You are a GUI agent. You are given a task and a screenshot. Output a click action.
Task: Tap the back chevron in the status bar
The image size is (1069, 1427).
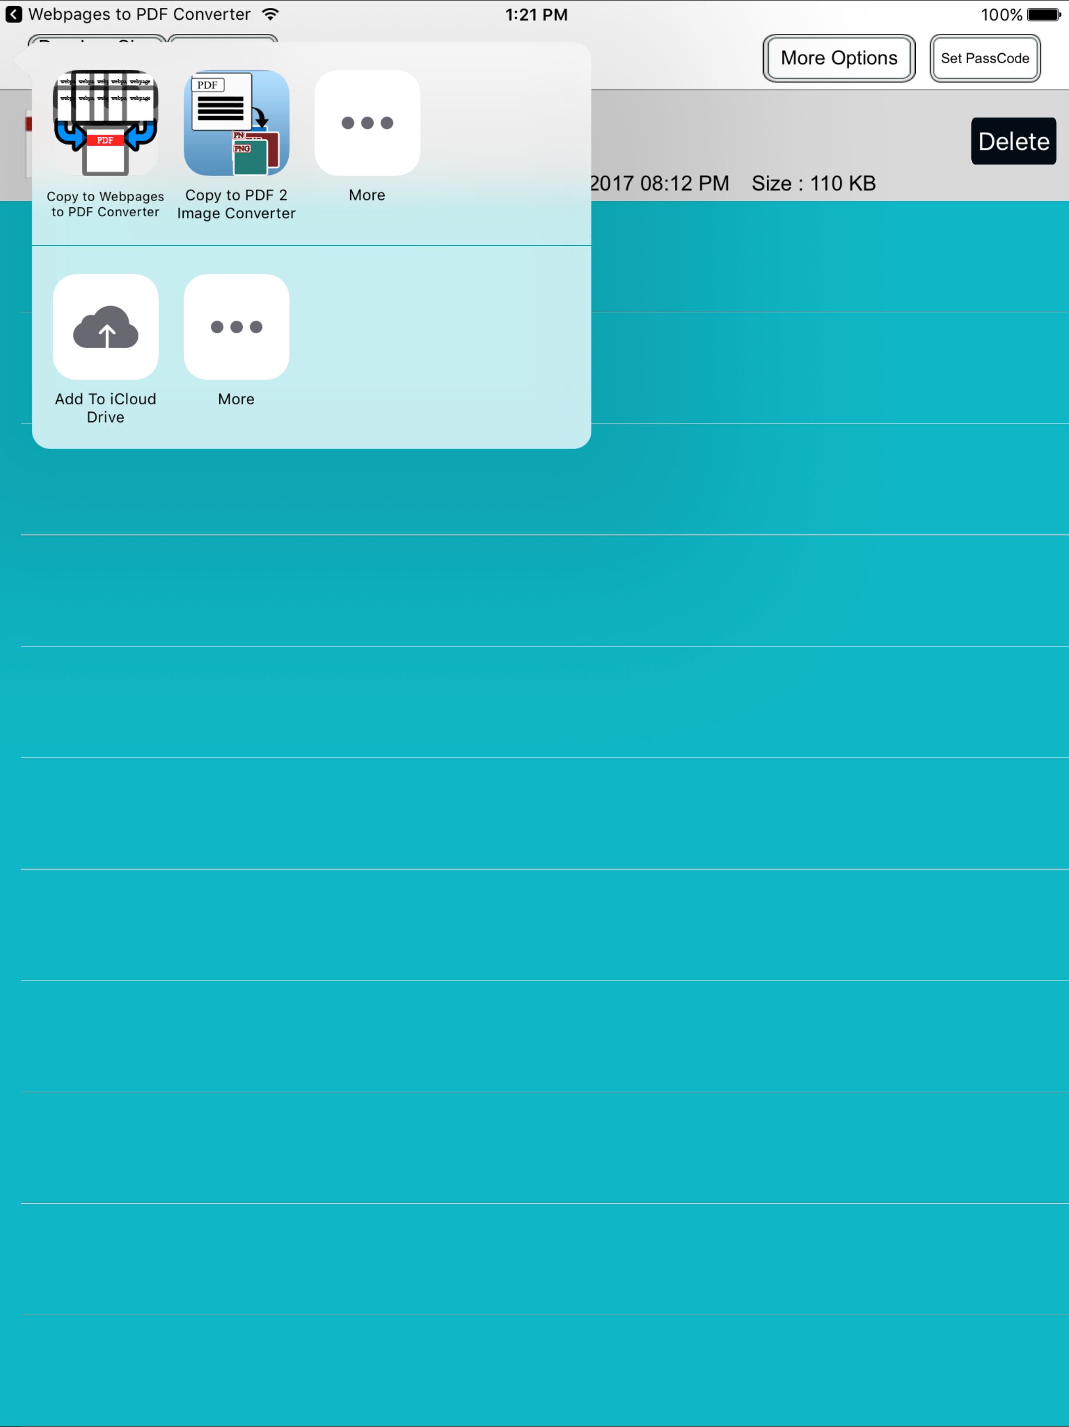(14, 14)
